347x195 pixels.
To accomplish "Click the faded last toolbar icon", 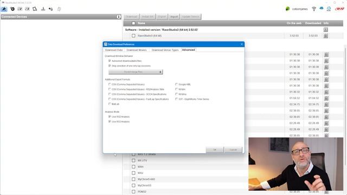I will (x=59, y=9).
